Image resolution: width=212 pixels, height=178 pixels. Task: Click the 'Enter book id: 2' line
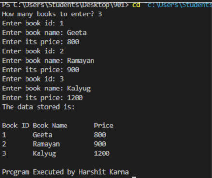pos(33,51)
